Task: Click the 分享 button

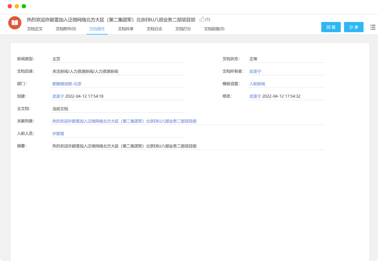Action: (354, 27)
